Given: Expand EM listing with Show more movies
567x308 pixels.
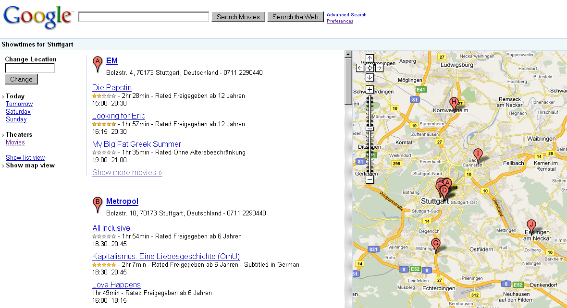Looking at the screenshot, I should point(127,172).
